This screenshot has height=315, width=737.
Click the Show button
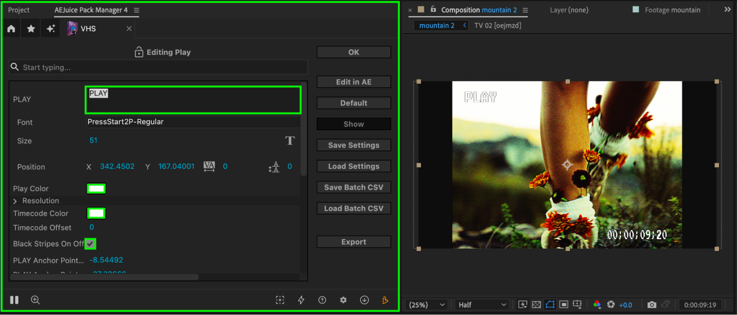[x=354, y=124]
